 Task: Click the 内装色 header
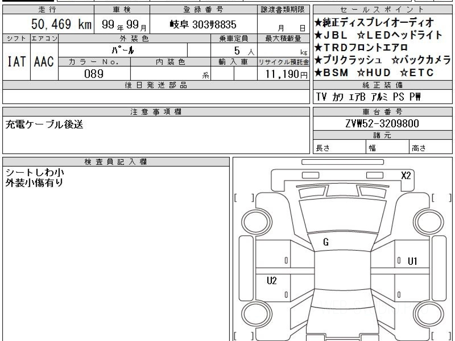(x=171, y=62)
